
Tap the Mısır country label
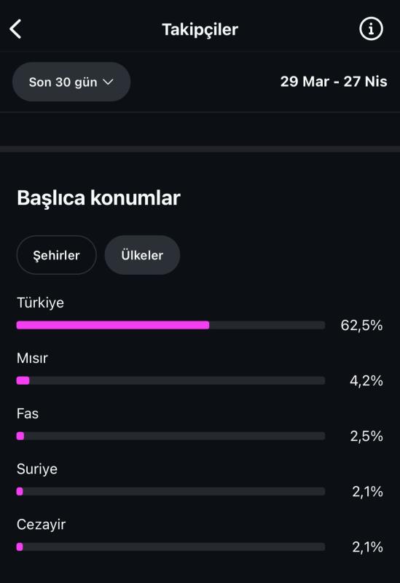[32, 358]
